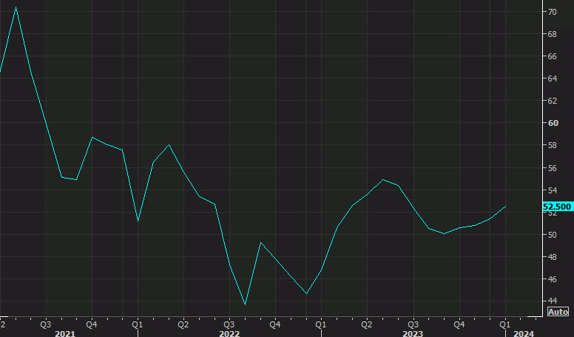The image size is (574, 337).
Task: Click the Q4 marker of 2021
Action: (92, 324)
